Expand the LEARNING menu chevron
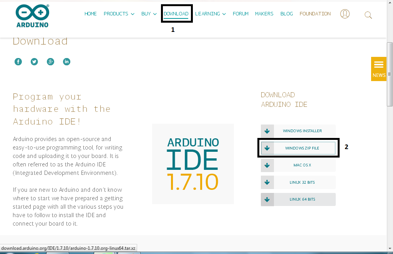 point(224,14)
